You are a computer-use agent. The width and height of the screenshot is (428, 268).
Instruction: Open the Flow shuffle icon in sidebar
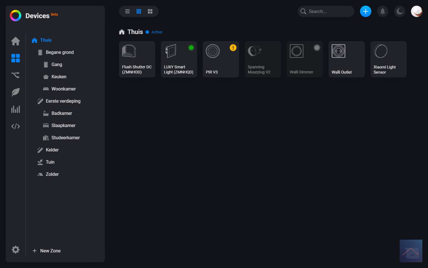click(15, 75)
